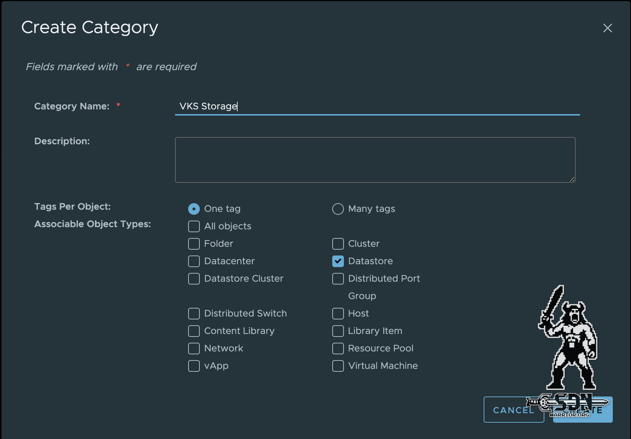The height and width of the screenshot is (439, 631).
Task: Click the Cancel button
Action: (x=513, y=410)
